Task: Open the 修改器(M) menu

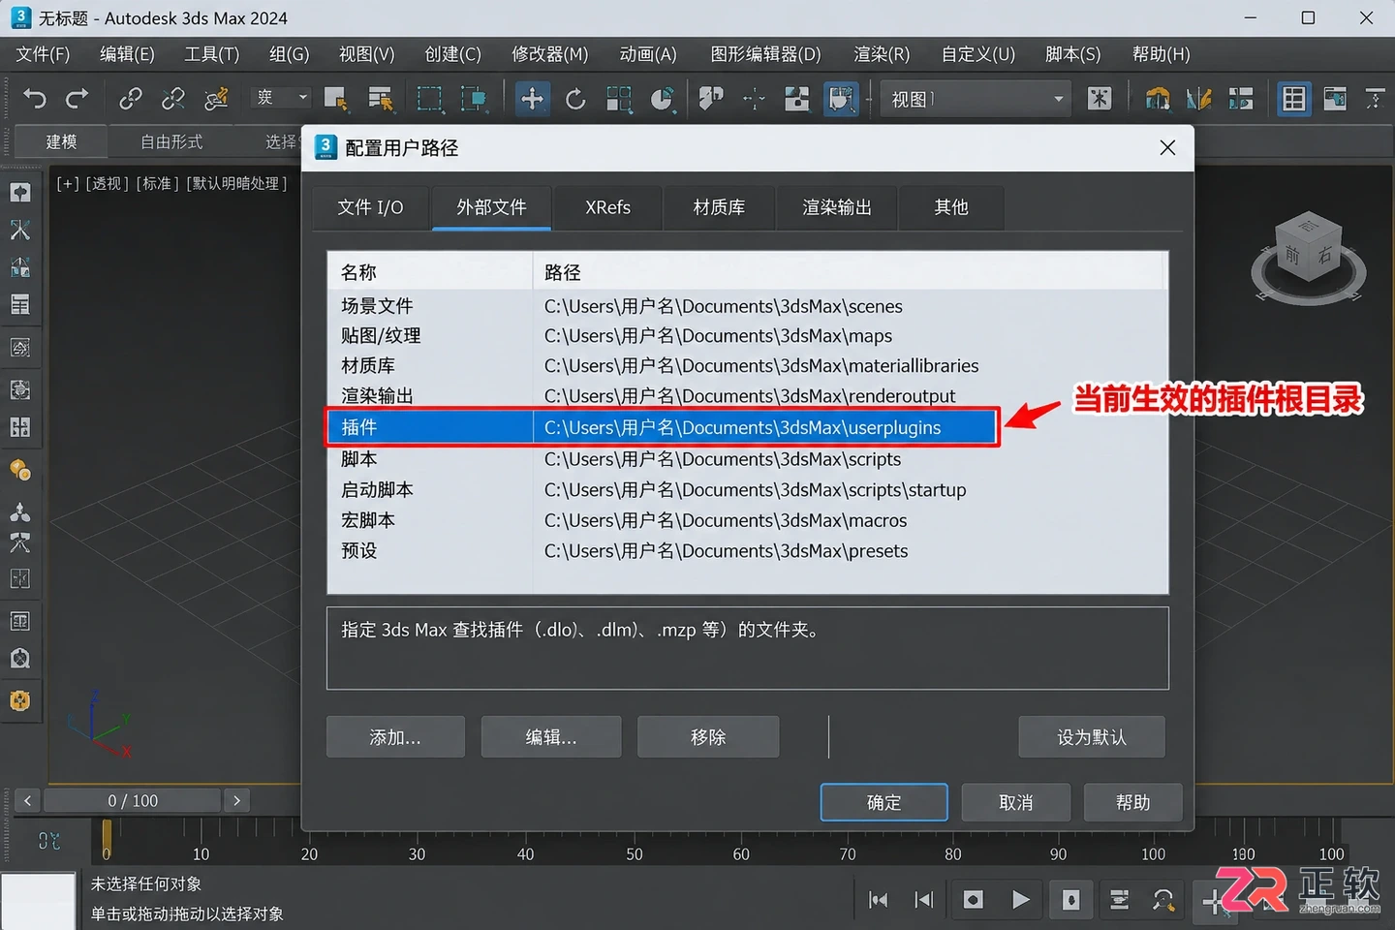Action: 550,54
